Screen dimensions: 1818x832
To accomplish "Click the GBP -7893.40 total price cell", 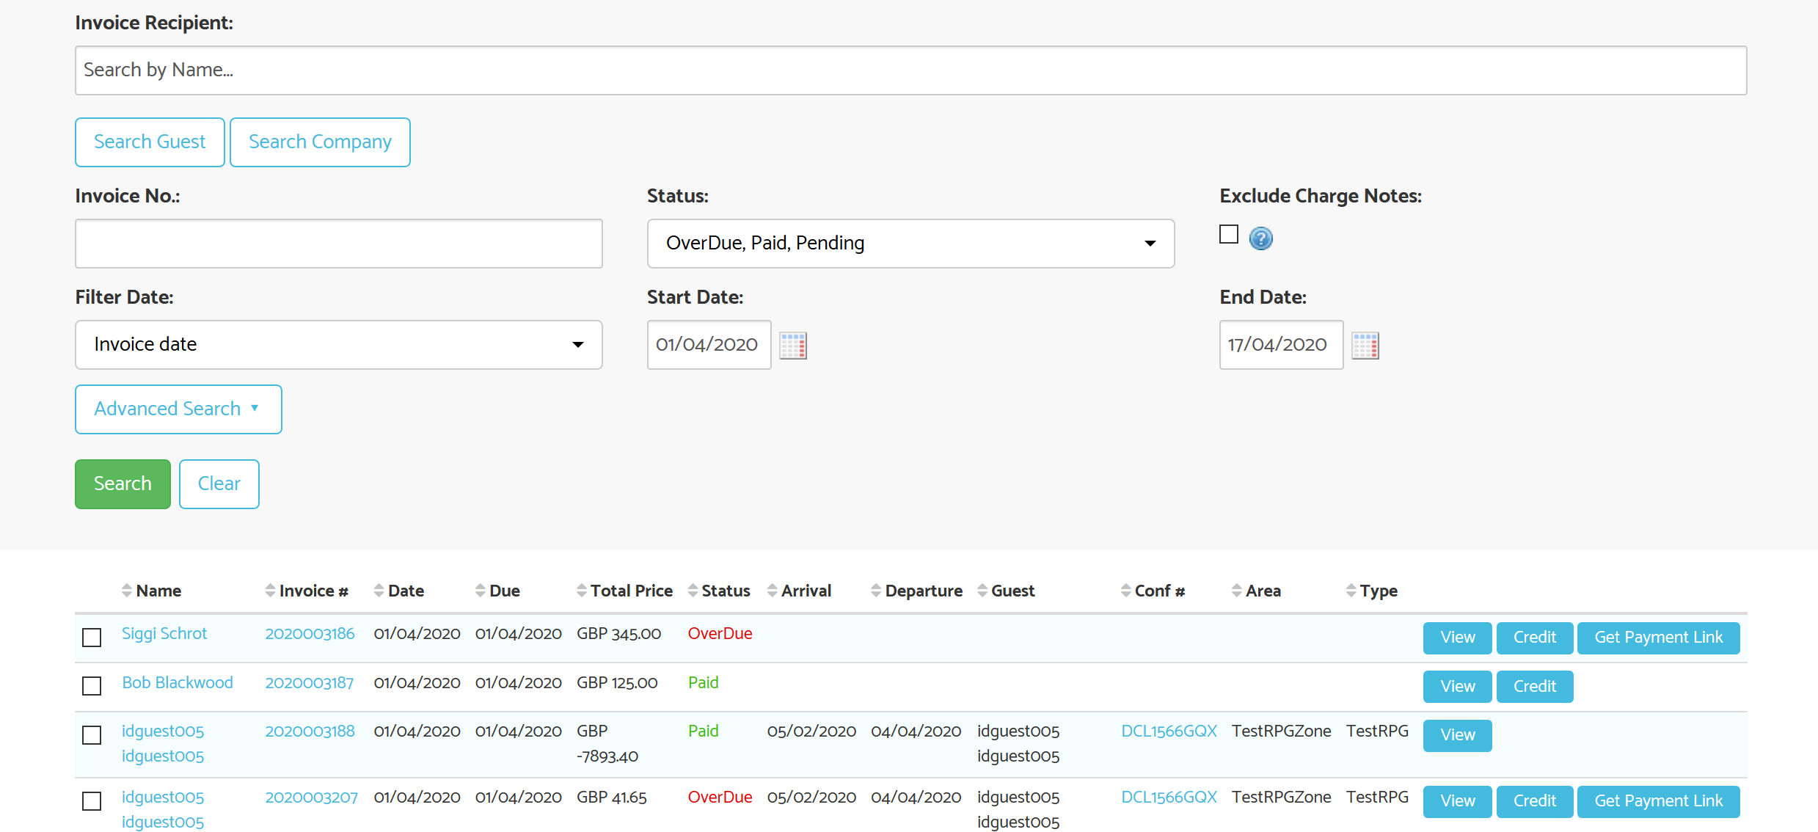I will coord(607,744).
